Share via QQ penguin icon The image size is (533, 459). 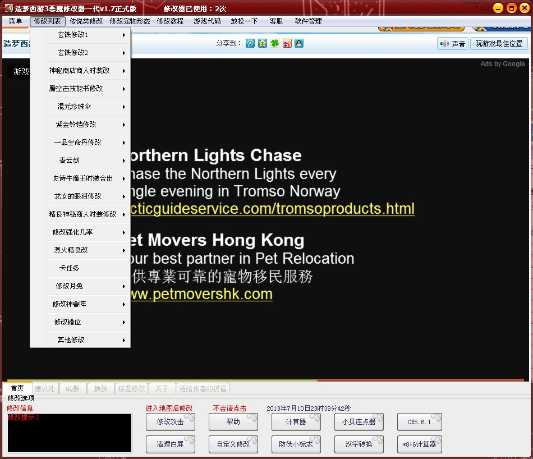(x=299, y=43)
